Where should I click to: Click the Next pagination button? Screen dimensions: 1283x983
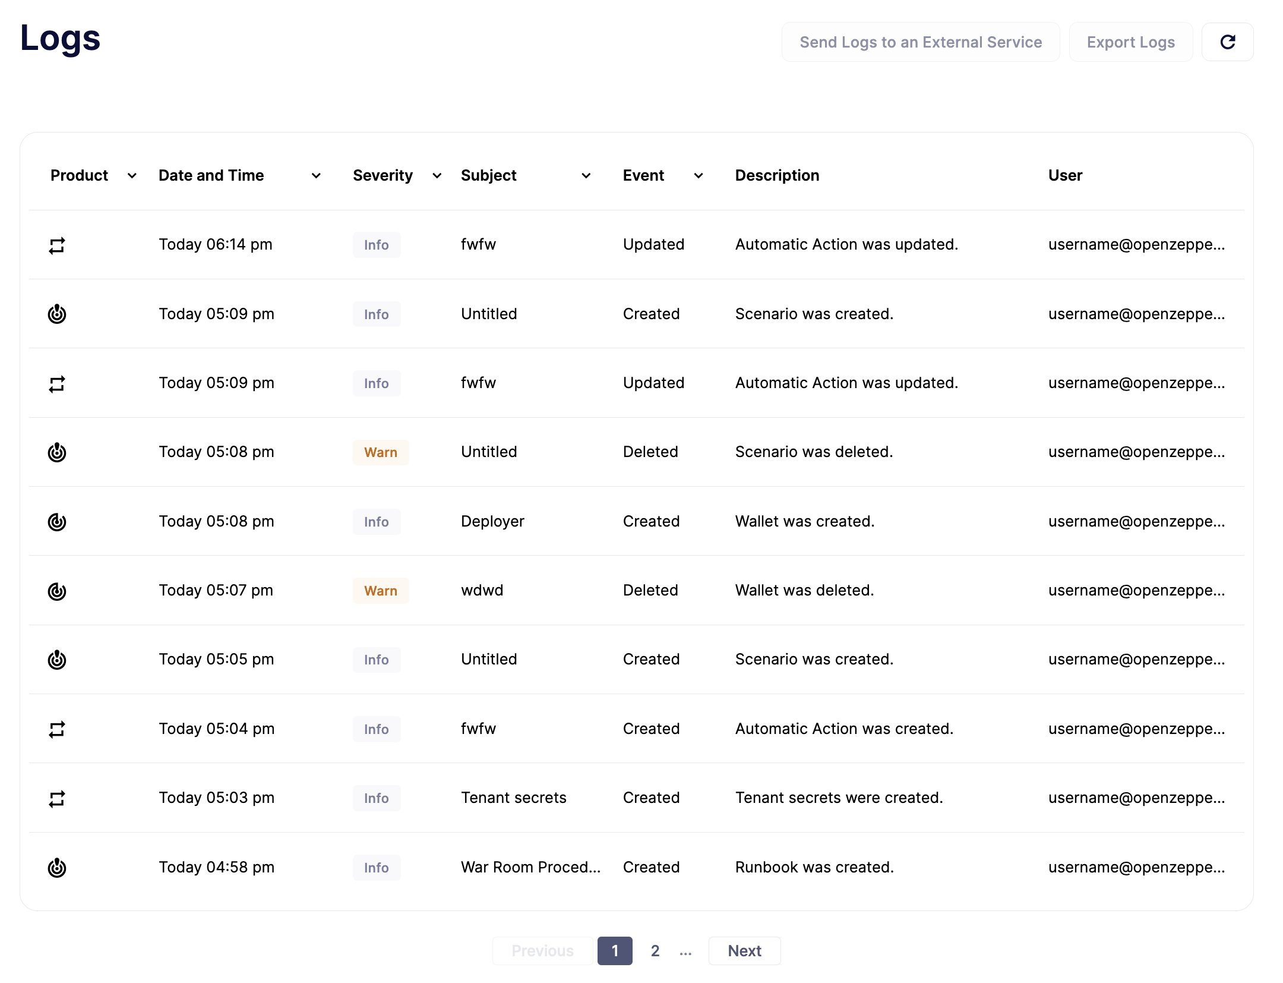pyautogui.click(x=744, y=951)
